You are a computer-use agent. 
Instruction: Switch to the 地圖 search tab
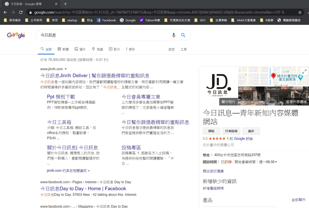pos(97,49)
